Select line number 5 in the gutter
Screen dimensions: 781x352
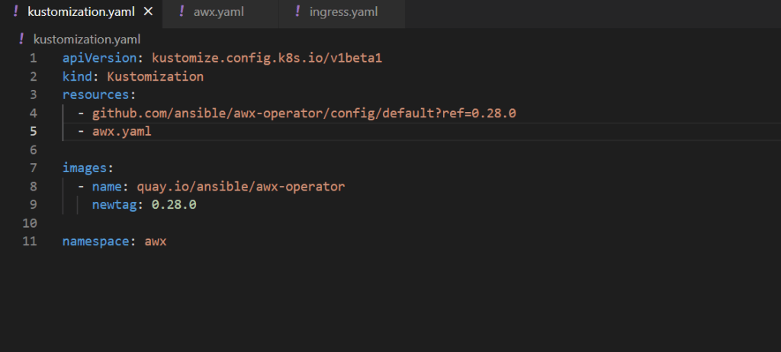[x=33, y=132]
